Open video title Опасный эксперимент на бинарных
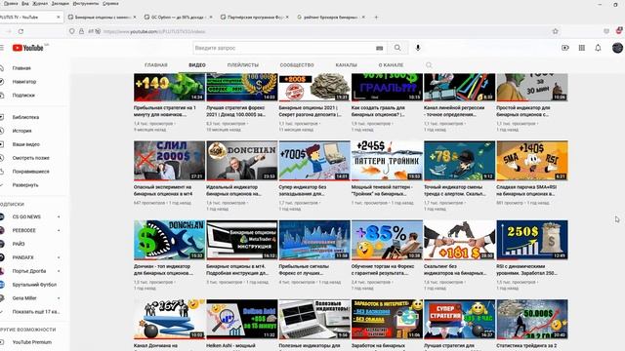 click(x=163, y=190)
